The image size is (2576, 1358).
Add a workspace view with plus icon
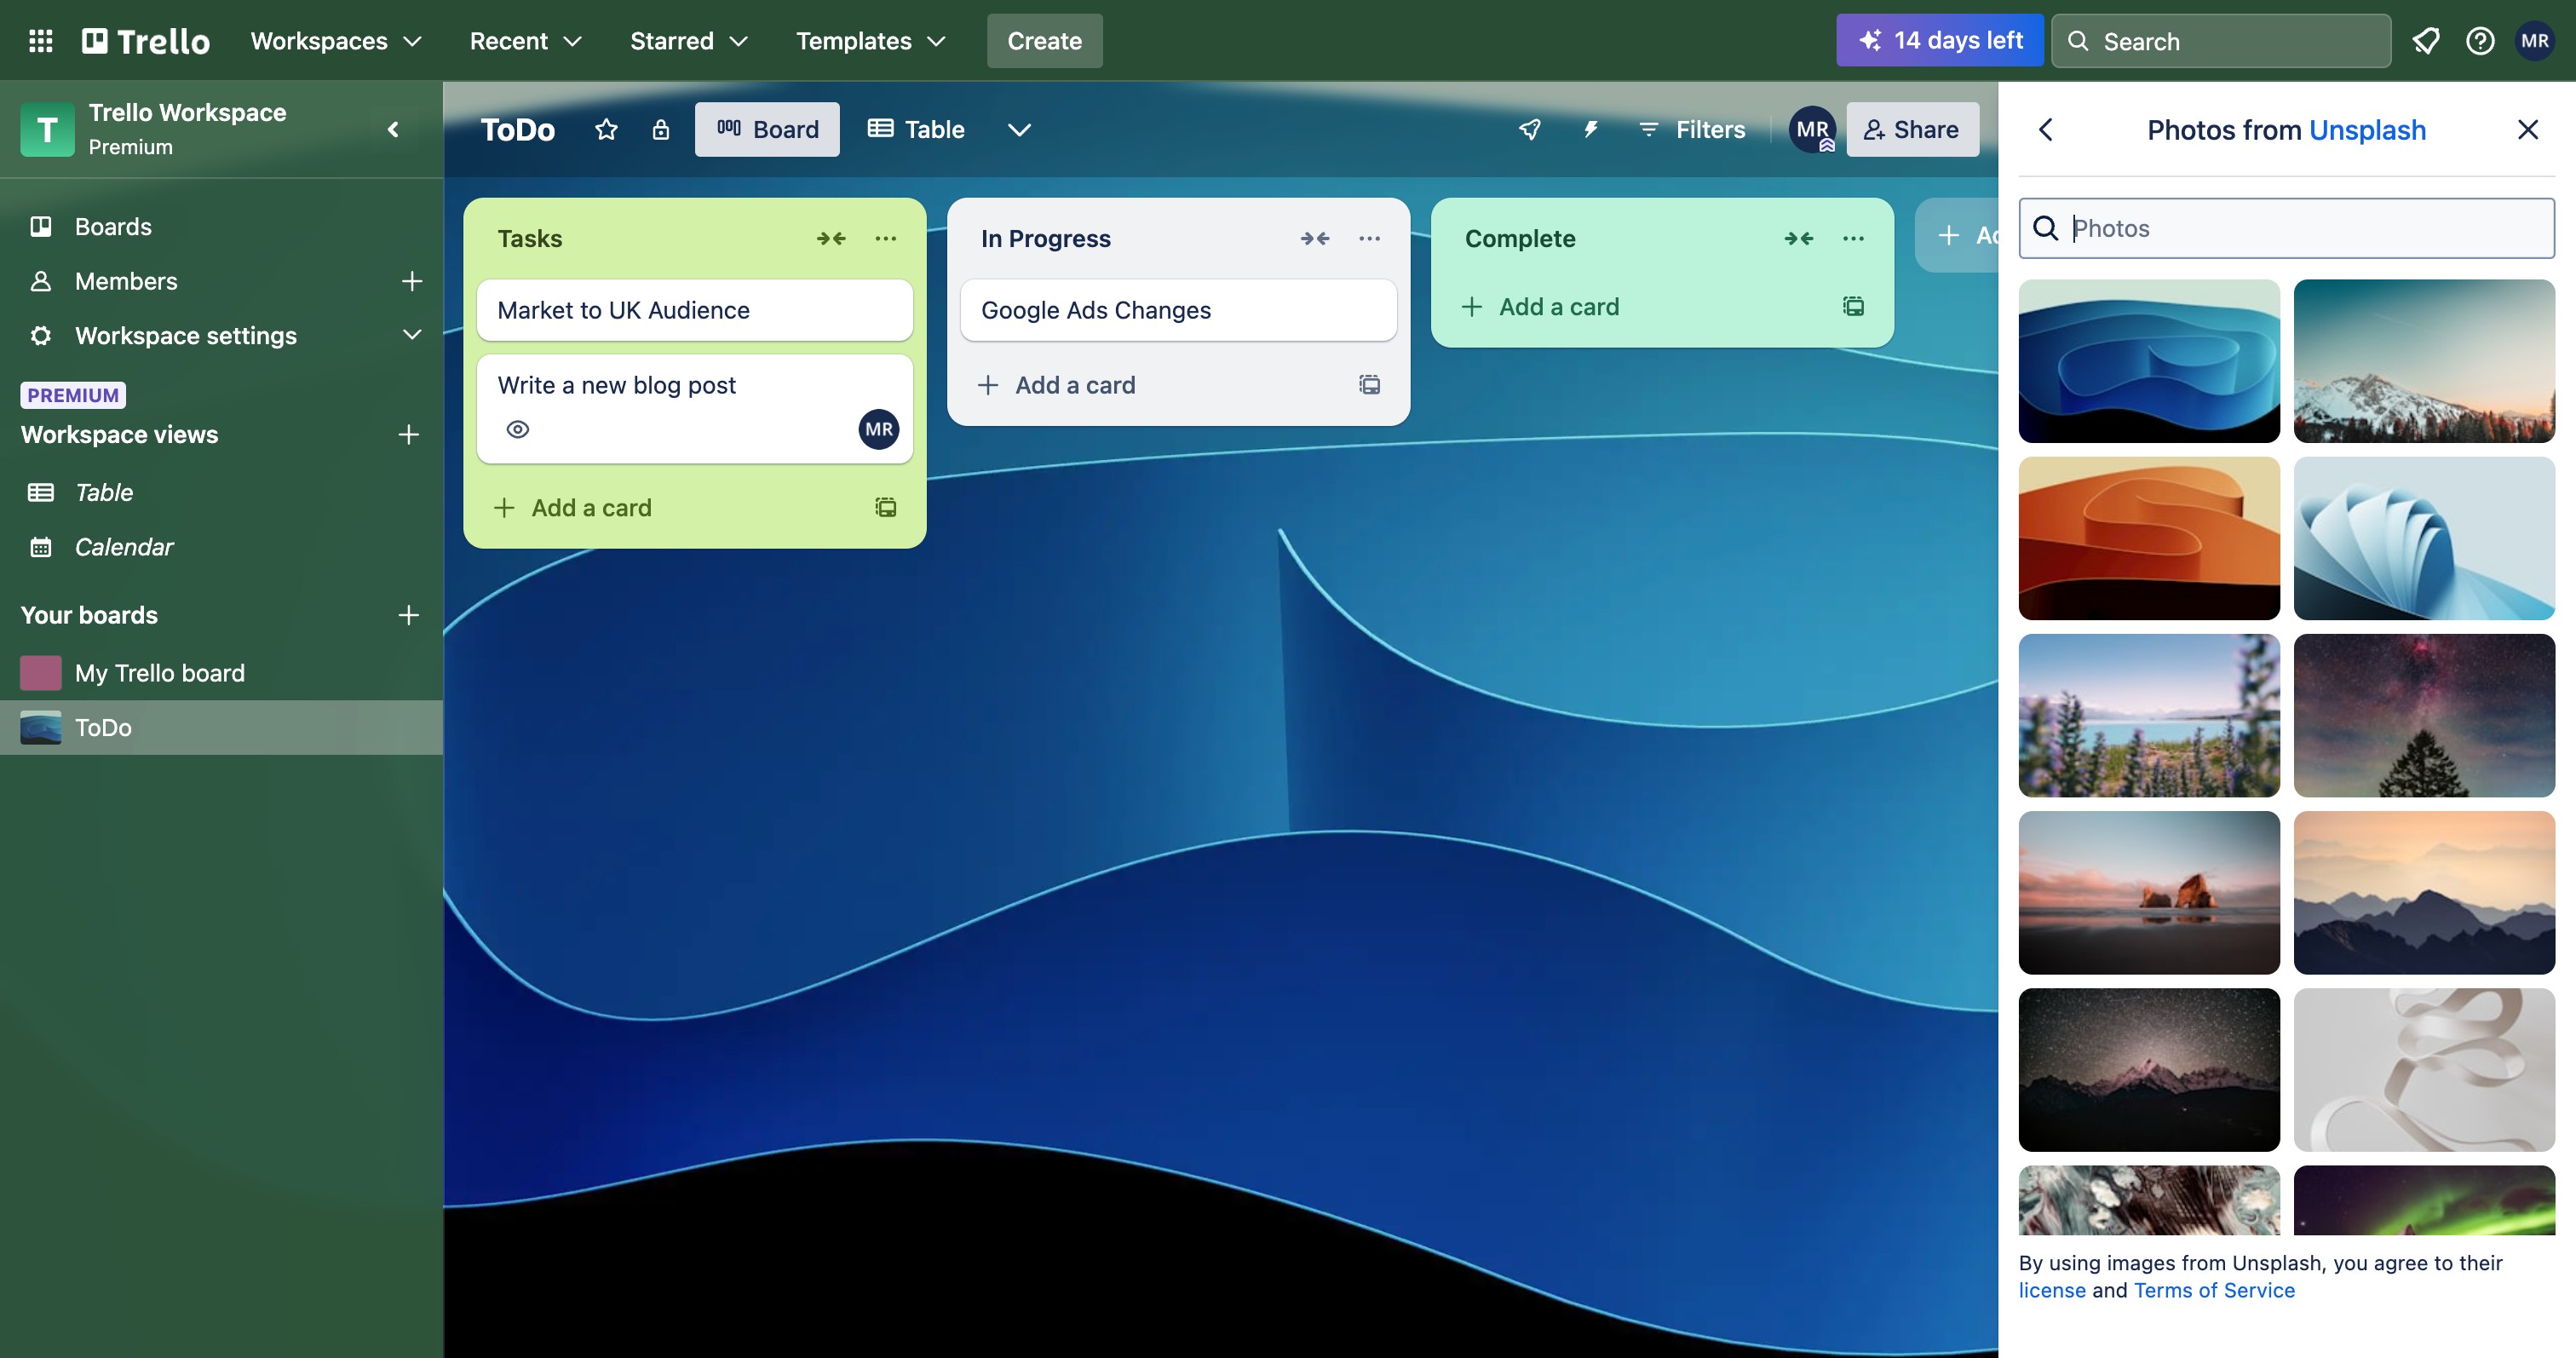click(408, 434)
